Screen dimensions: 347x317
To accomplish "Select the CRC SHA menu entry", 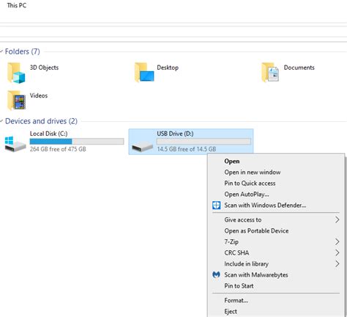I will (x=276, y=252).
